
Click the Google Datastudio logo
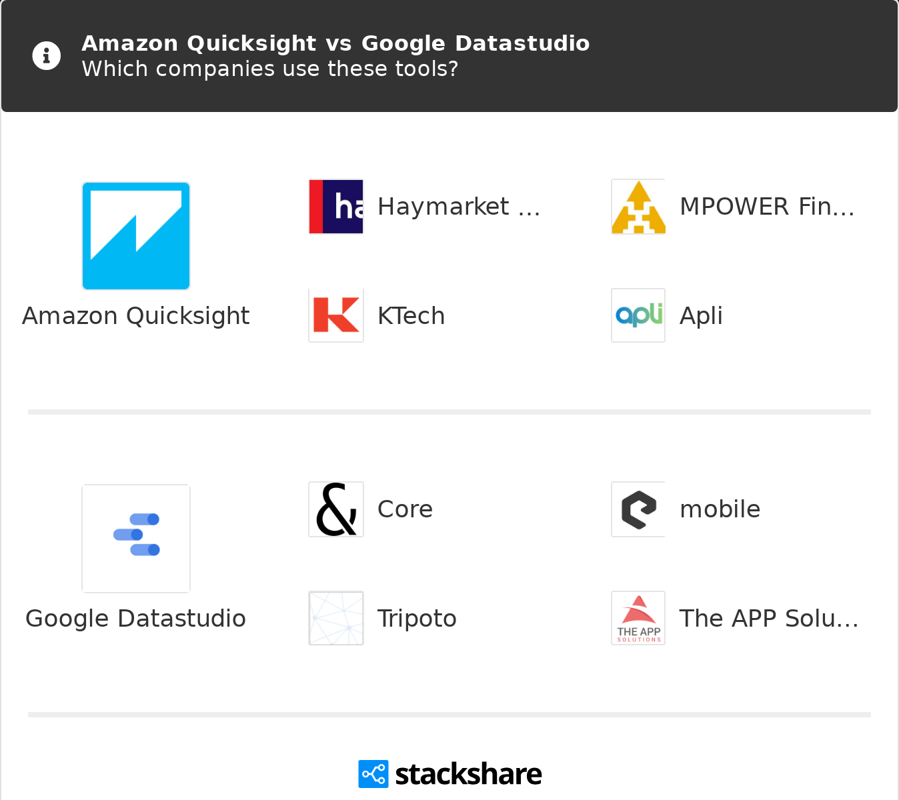136,538
